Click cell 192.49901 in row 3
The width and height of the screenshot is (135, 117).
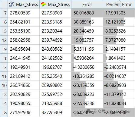(24, 67)
